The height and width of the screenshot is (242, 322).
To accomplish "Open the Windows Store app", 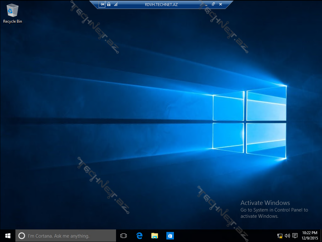I will pos(170,236).
